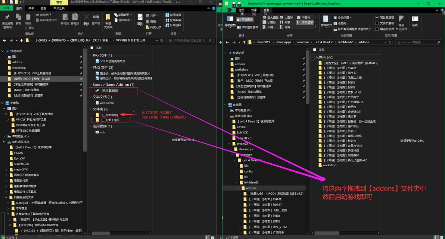
Task: Click Copy path (复制路径) in left ribbon
Action: pos(44,15)
